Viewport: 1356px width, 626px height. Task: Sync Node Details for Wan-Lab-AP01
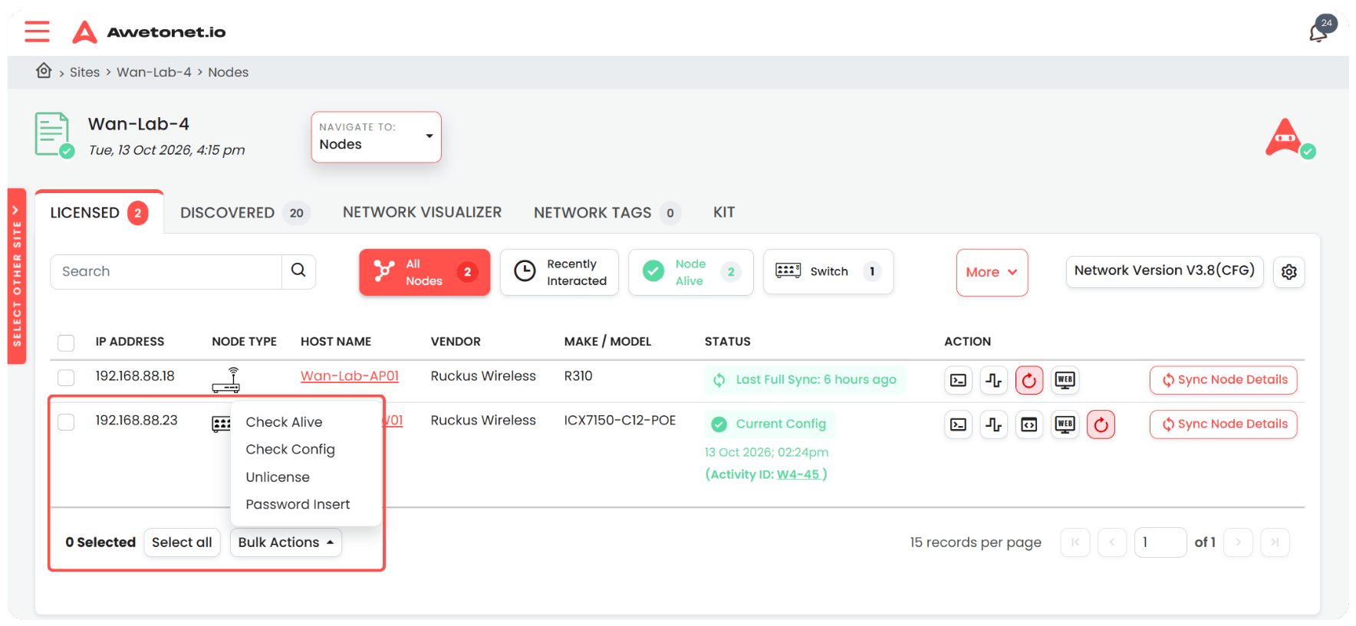(1223, 380)
